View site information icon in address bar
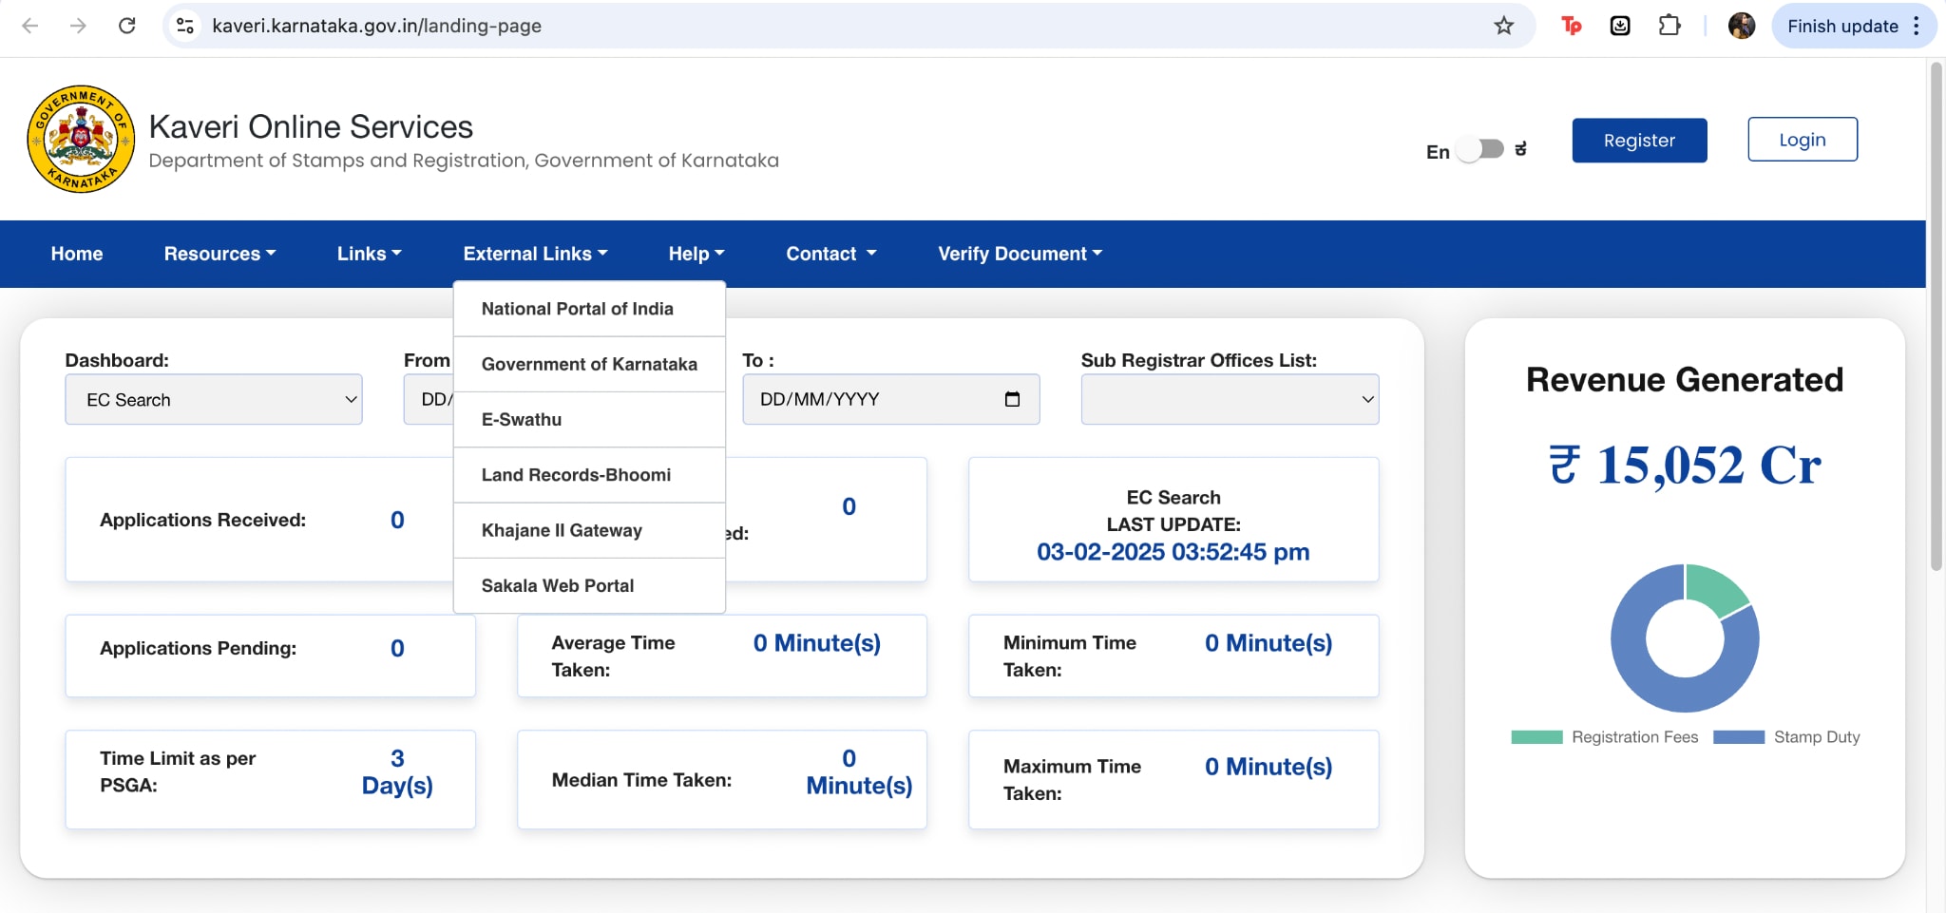1946x913 pixels. click(186, 26)
